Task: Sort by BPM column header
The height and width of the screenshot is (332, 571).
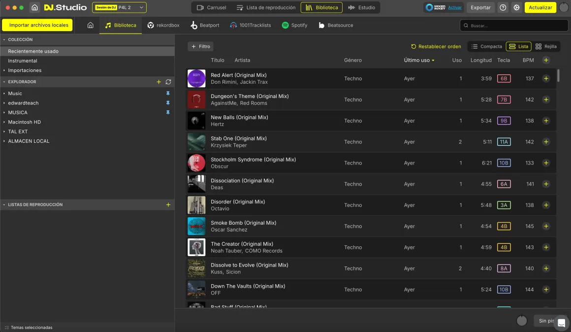Action: 528,60
